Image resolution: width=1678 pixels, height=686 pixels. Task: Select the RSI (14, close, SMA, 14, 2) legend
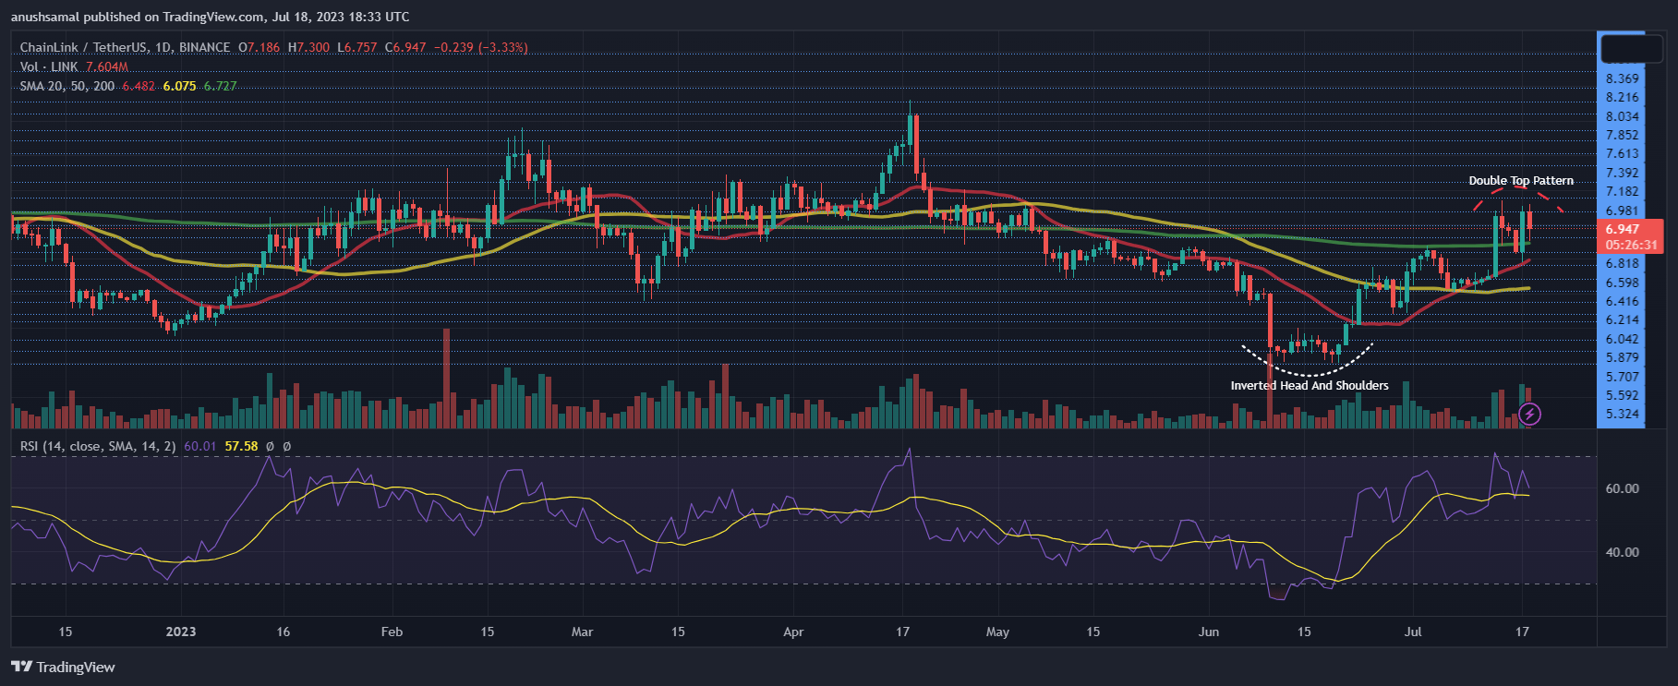click(98, 446)
